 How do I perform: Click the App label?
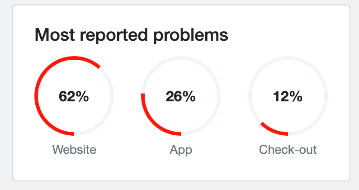pos(181,150)
